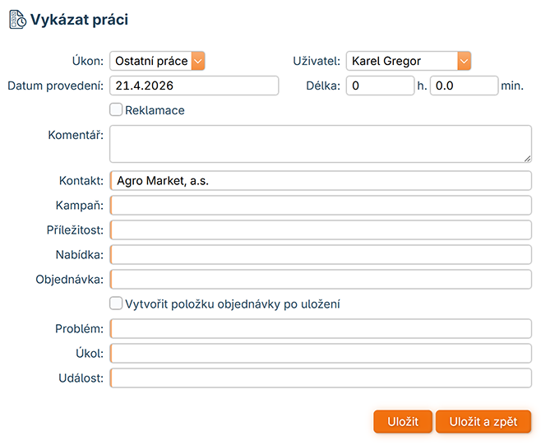Click the Uložit a zpět button
541x445 pixels.
(x=483, y=422)
